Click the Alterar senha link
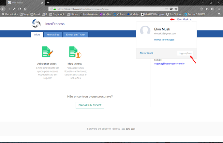Viewport: 223px width, 143px height. click(x=146, y=53)
